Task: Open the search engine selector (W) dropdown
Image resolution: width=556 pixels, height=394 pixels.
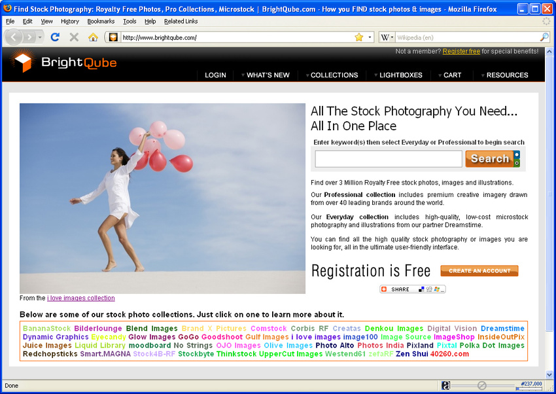Action: point(387,37)
